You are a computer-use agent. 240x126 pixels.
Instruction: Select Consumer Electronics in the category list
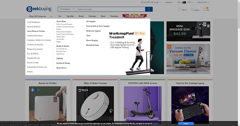point(35,36)
